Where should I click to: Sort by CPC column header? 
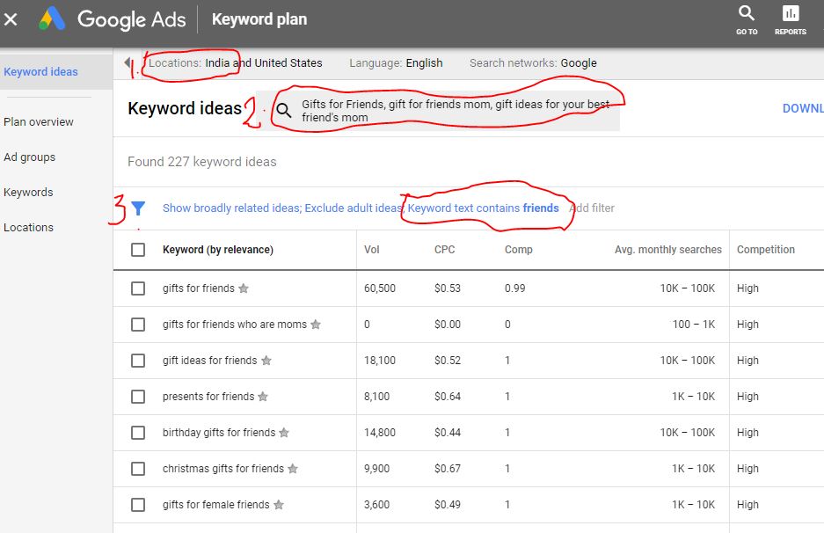click(445, 250)
